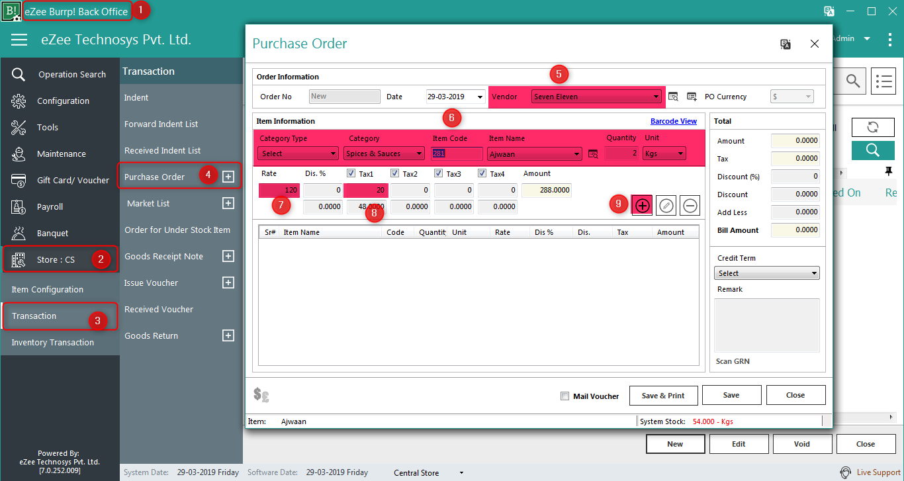Click the edit item pencil circle
Screen dimensions: 904x481
(x=666, y=206)
